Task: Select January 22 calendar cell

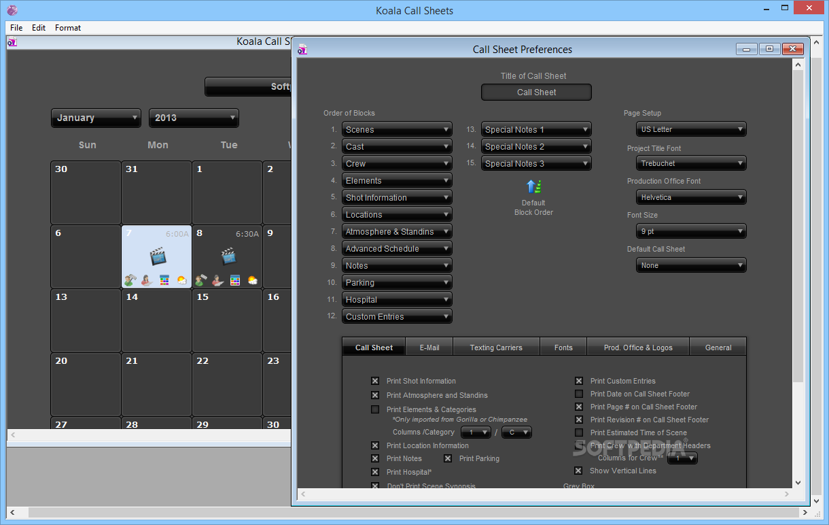Action: 227,384
